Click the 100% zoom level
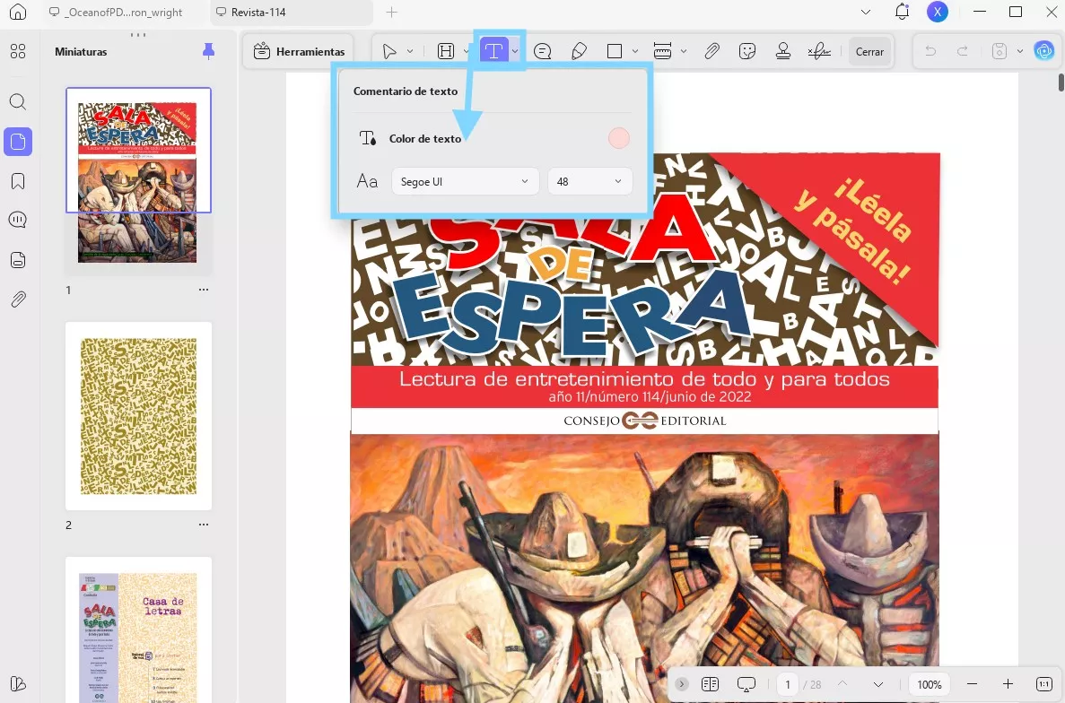The width and height of the screenshot is (1065, 703). coord(930,685)
